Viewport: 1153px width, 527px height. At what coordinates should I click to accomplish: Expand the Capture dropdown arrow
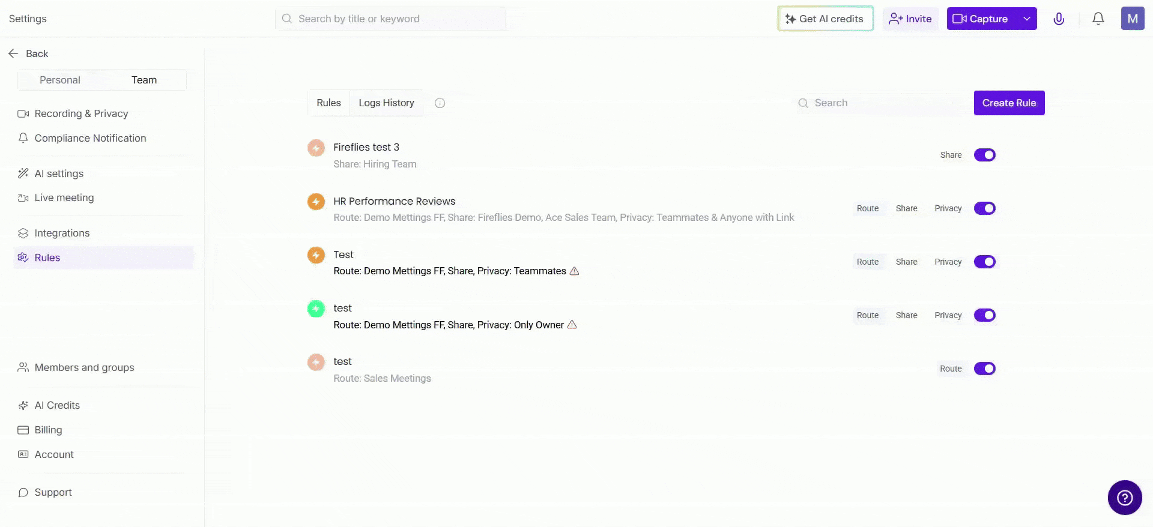coord(1027,19)
